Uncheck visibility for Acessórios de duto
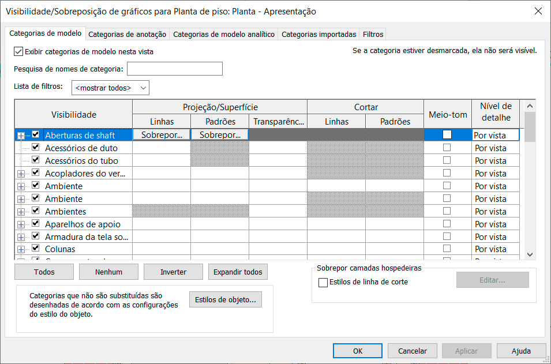 36,147
